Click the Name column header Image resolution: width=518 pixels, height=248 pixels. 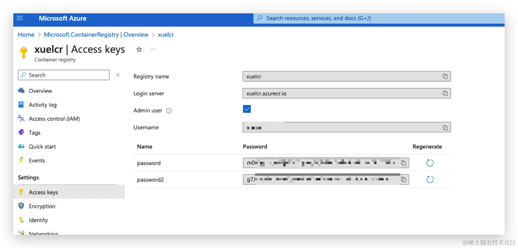145,147
